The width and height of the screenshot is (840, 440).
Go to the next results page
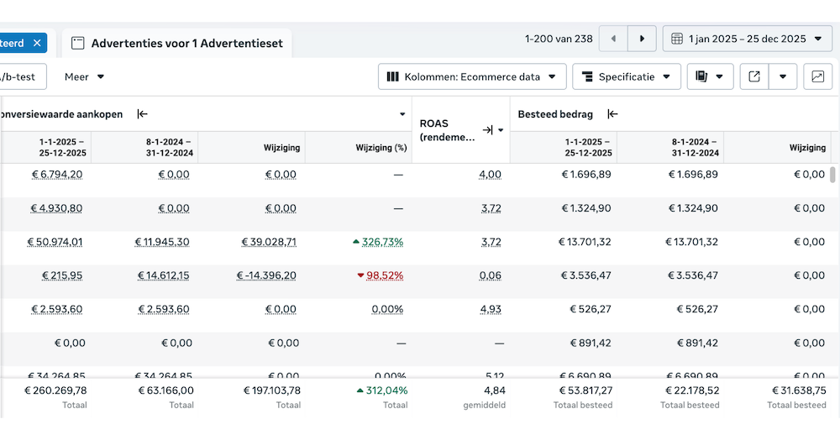click(642, 39)
